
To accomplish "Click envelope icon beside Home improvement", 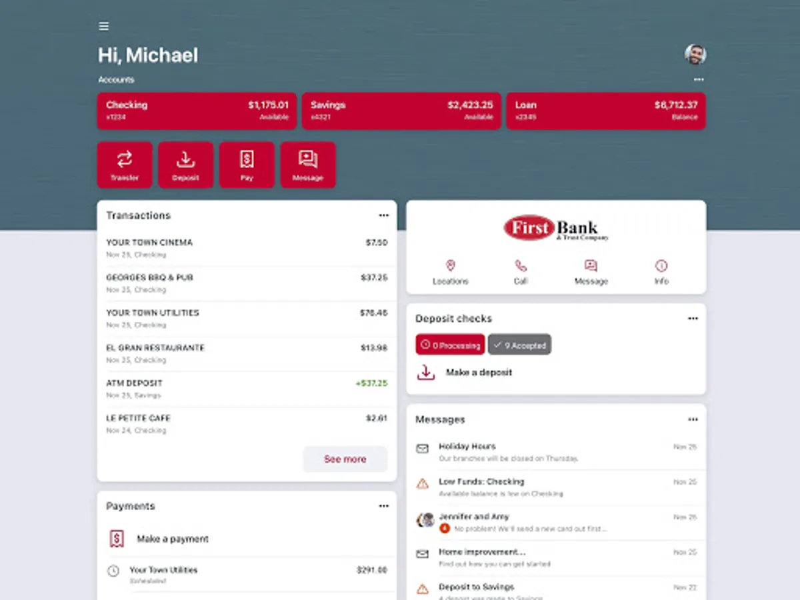I will tap(422, 554).
